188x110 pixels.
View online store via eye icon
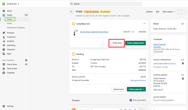pyautogui.click(x=26, y=64)
